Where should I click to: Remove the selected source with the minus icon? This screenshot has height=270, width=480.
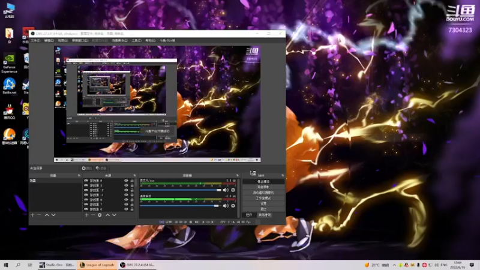click(93, 215)
